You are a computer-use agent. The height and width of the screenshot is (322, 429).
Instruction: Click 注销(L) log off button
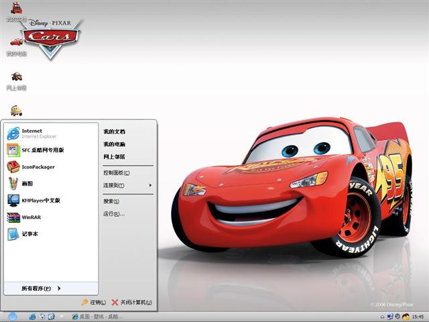point(94,303)
